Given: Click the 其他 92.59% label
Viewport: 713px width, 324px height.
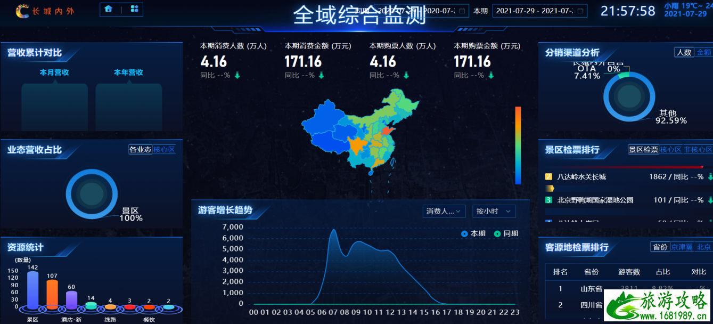Looking at the screenshot, I should tap(671, 117).
